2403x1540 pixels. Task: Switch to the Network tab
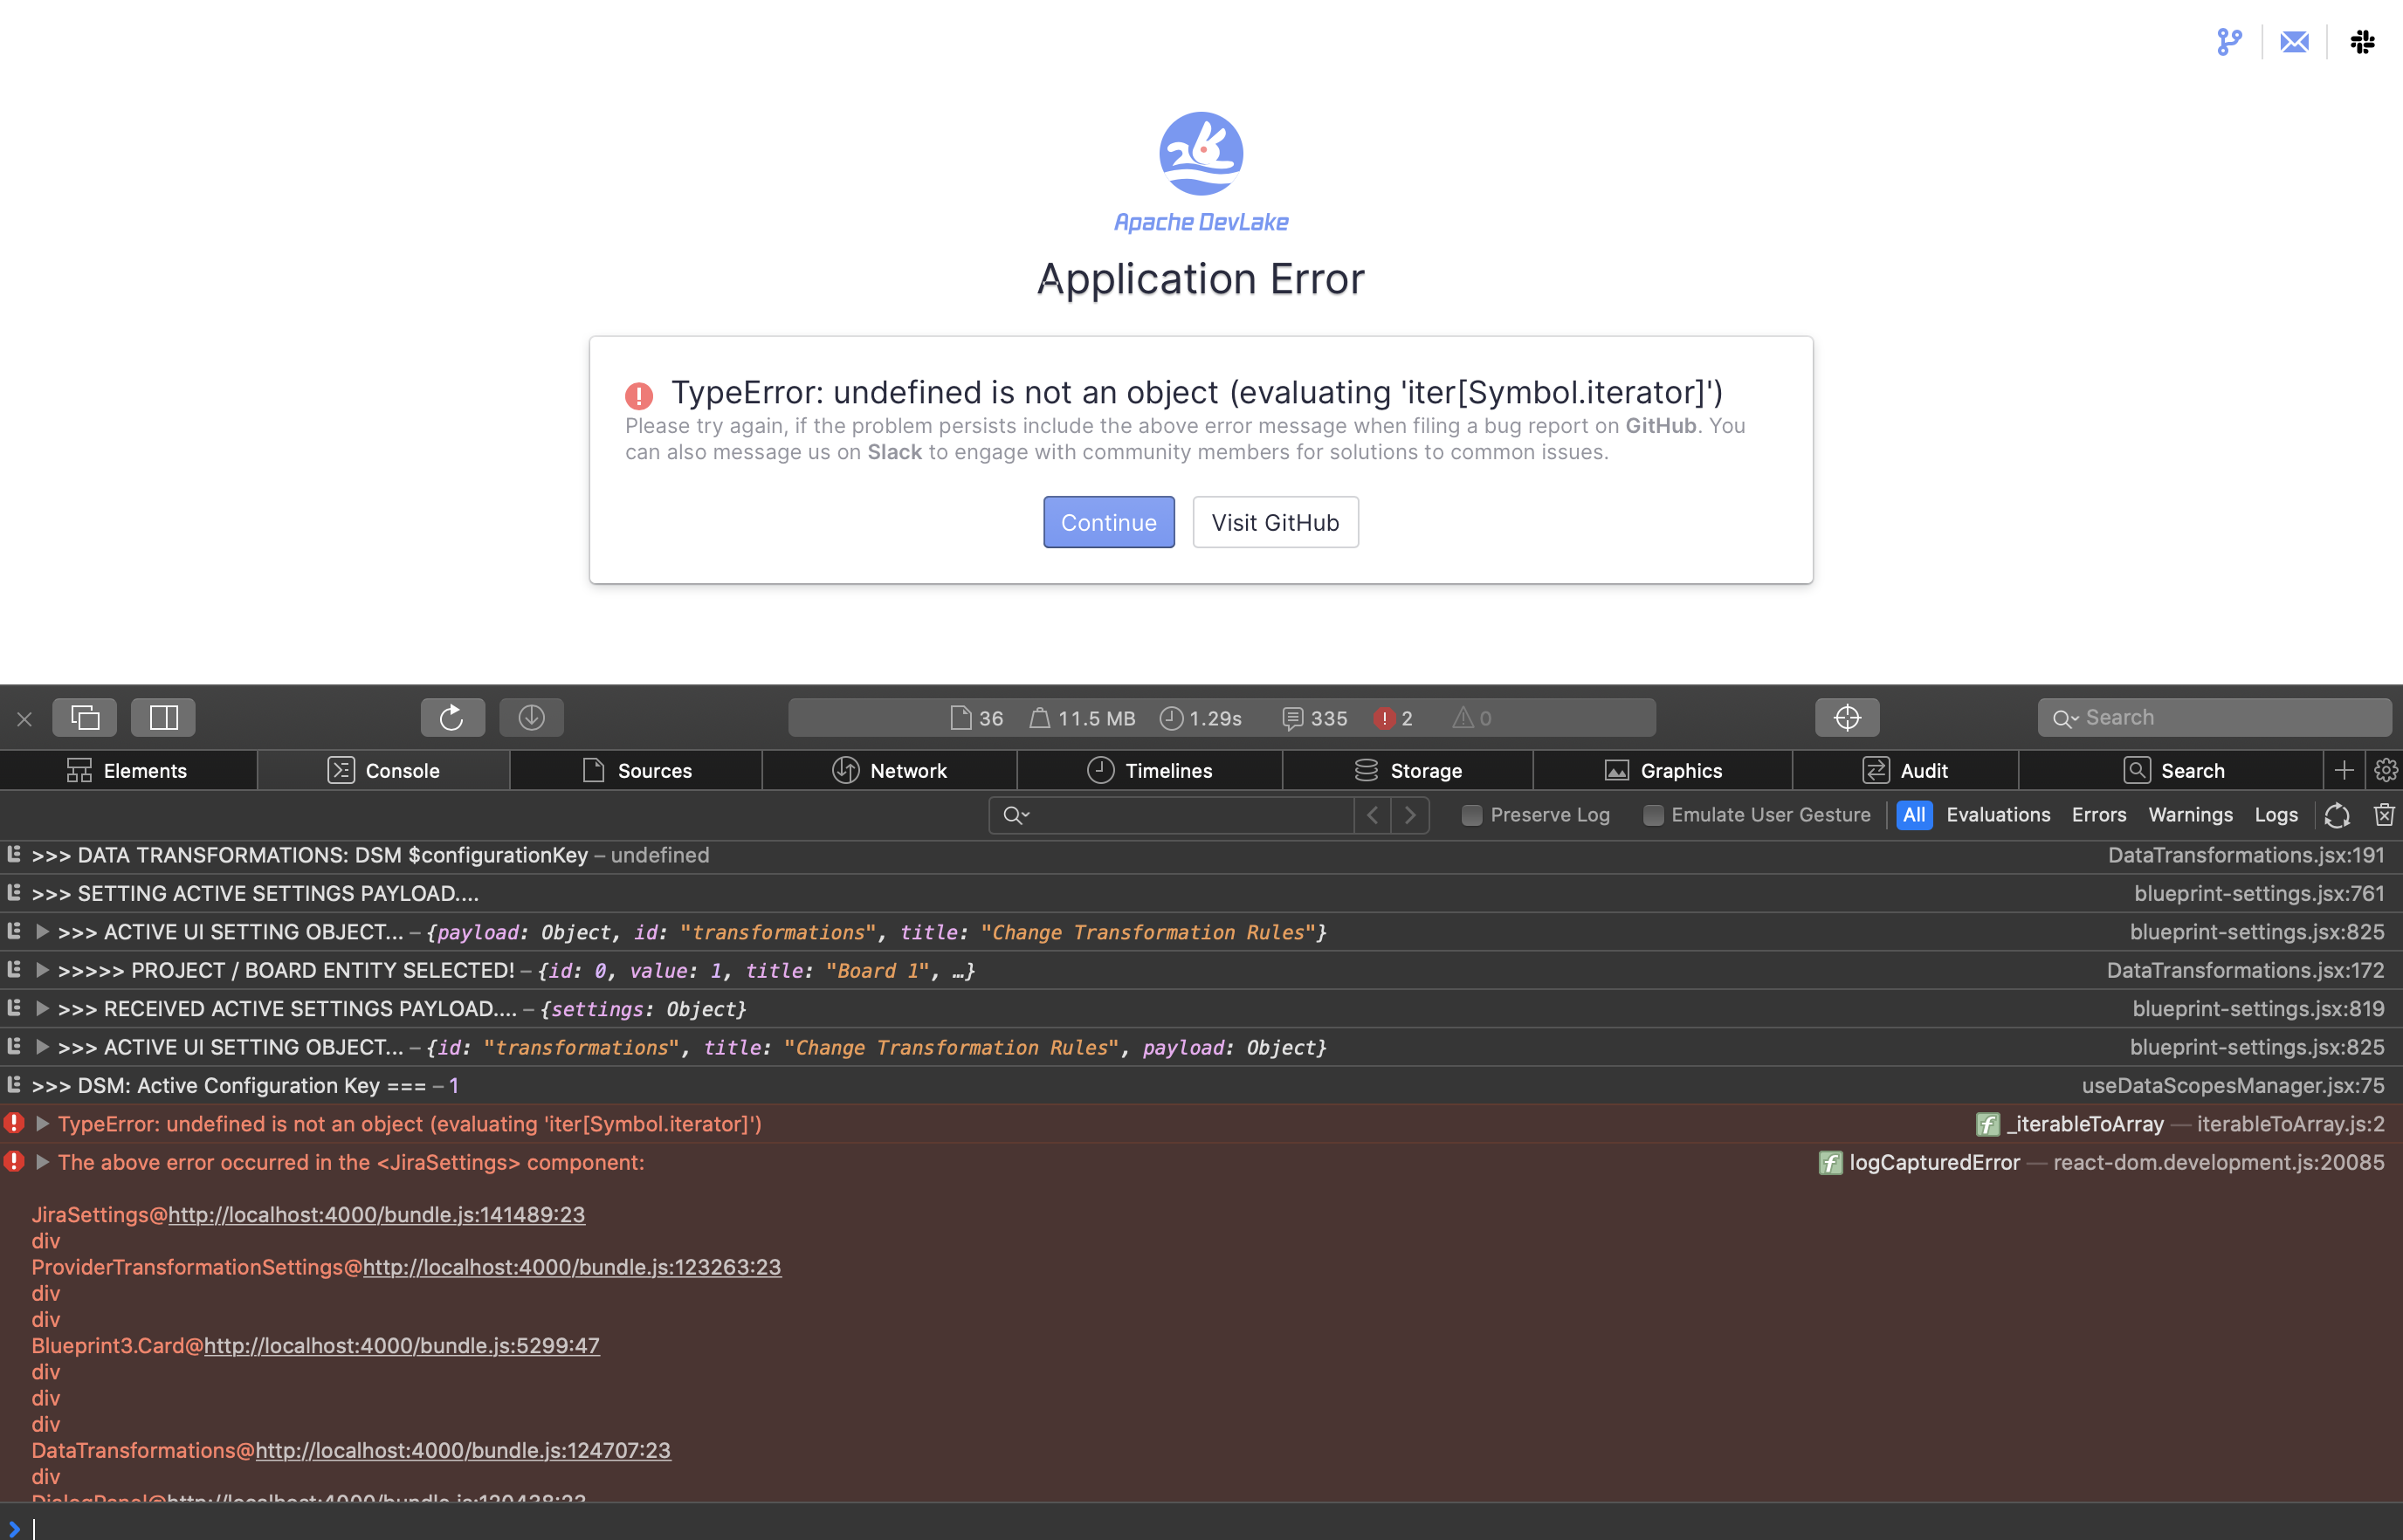point(890,770)
